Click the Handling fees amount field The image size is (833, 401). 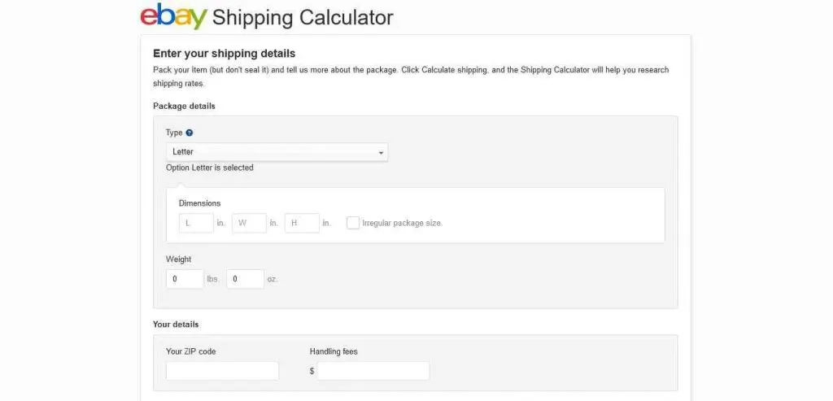tap(373, 371)
